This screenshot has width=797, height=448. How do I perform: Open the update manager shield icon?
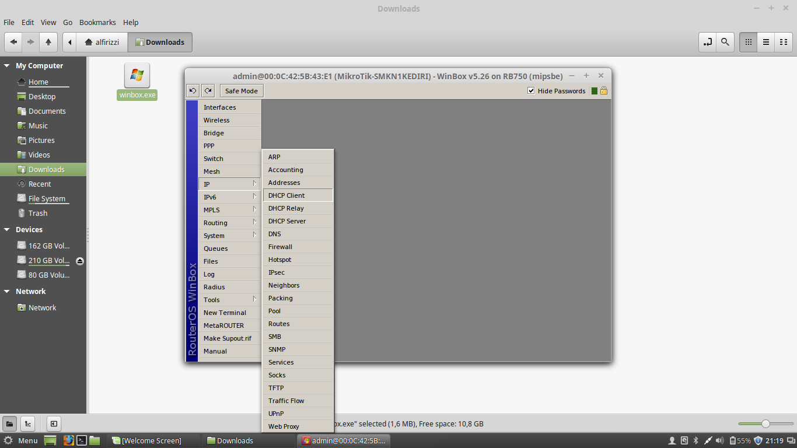tap(758, 440)
